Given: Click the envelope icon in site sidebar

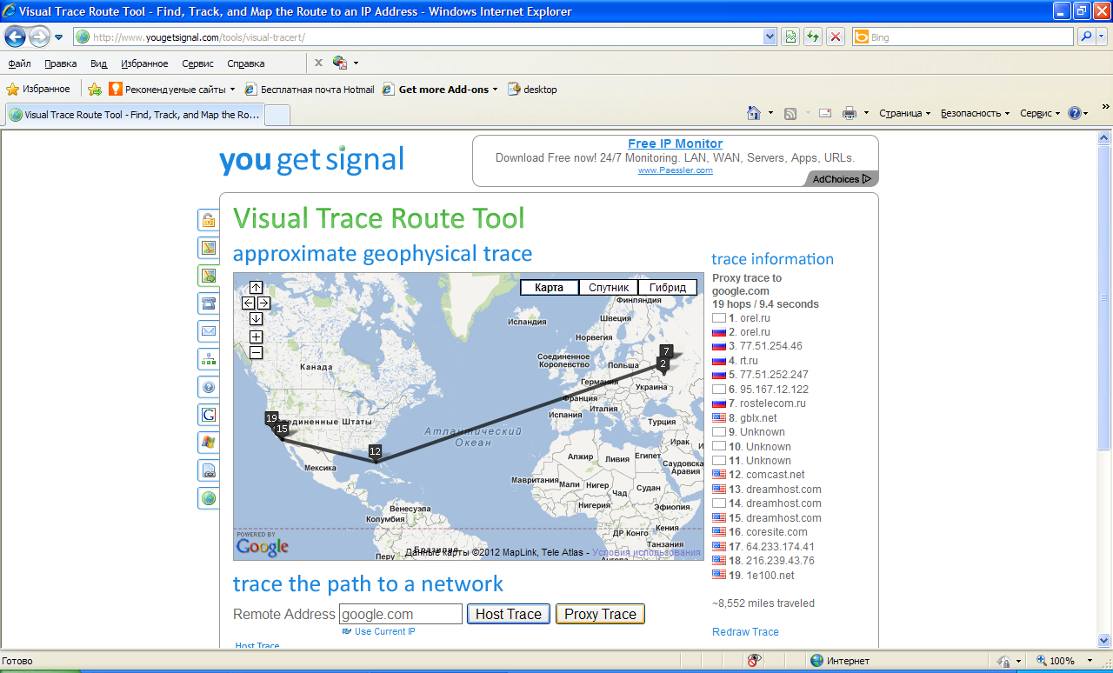Looking at the screenshot, I should [209, 331].
